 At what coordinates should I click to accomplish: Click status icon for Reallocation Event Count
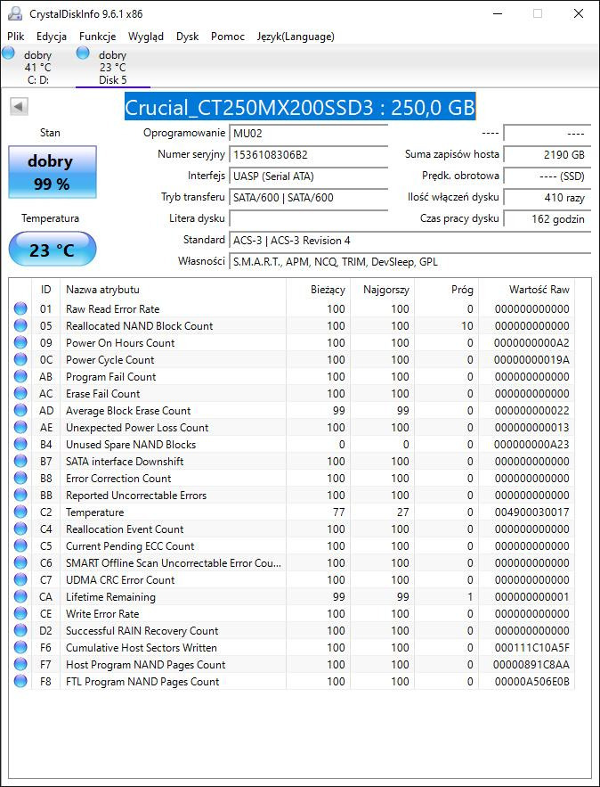coord(20,529)
